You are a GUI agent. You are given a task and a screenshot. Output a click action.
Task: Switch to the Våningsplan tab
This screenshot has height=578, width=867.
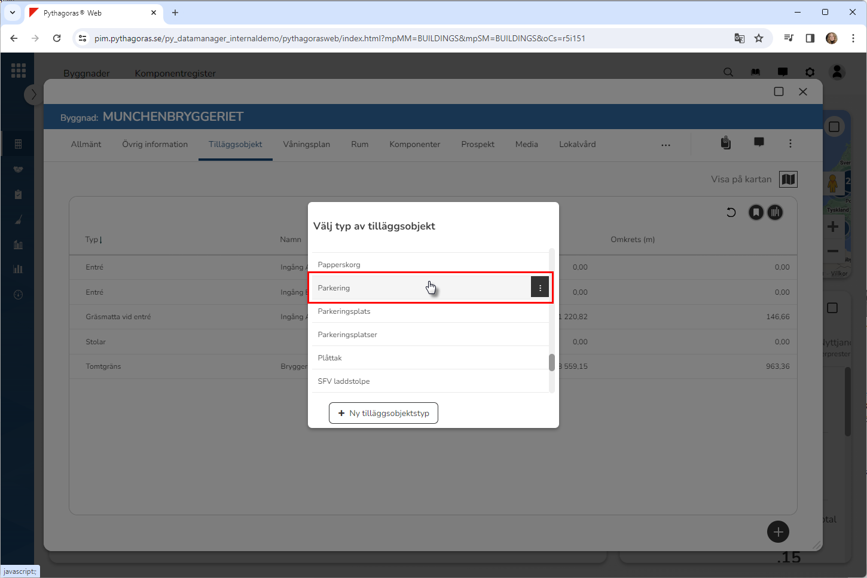[x=306, y=144]
